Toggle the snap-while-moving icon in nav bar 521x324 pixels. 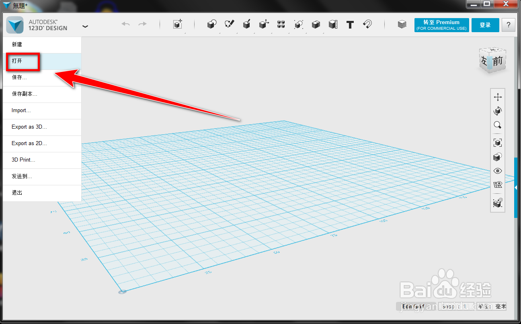click(498, 203)
